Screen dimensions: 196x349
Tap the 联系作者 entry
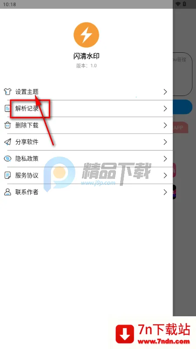86,192
